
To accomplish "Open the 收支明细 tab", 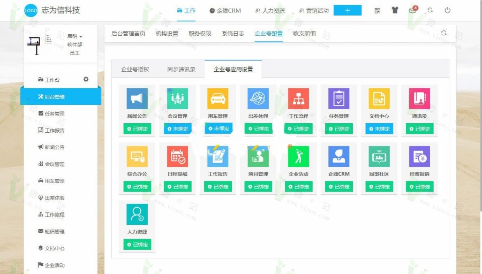I will tap(304, 34).
